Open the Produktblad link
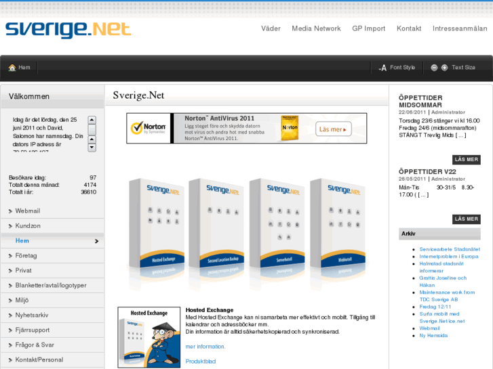 click(201, 361)
